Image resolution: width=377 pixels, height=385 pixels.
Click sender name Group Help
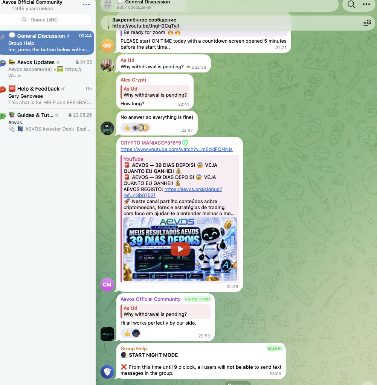point(133,348)
